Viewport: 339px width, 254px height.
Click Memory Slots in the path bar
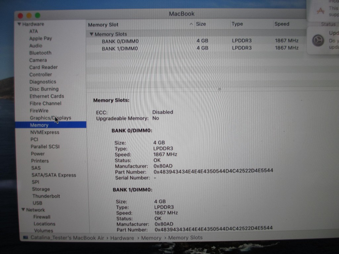[185, 237]
